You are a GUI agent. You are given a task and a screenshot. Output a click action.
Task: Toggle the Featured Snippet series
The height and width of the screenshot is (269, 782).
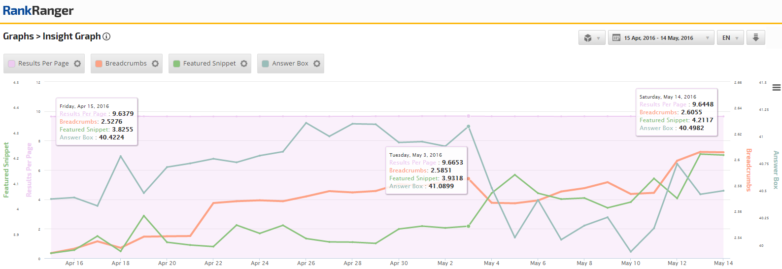(x=209, y=64)
